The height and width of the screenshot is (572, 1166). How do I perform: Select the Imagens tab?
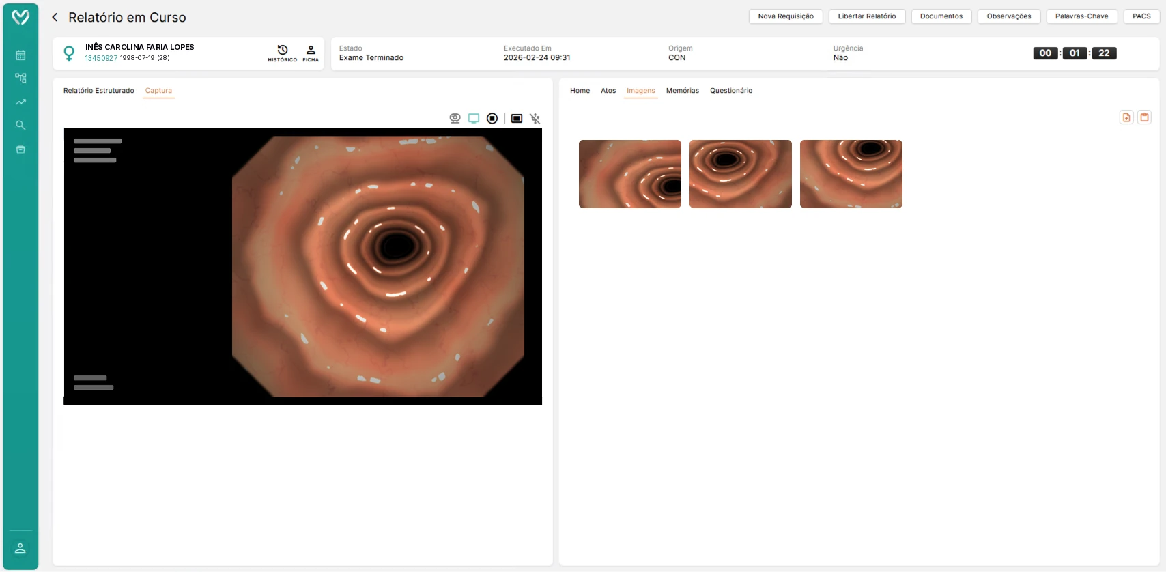pos(641,91)
